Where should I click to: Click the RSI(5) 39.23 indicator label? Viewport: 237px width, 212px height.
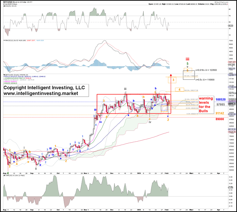pos(10,6)
